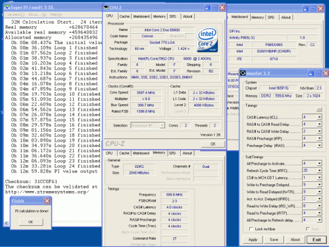
Task: Open the Refresh Cycle Time (tRFC) dropdown
Action: (319, 171)
